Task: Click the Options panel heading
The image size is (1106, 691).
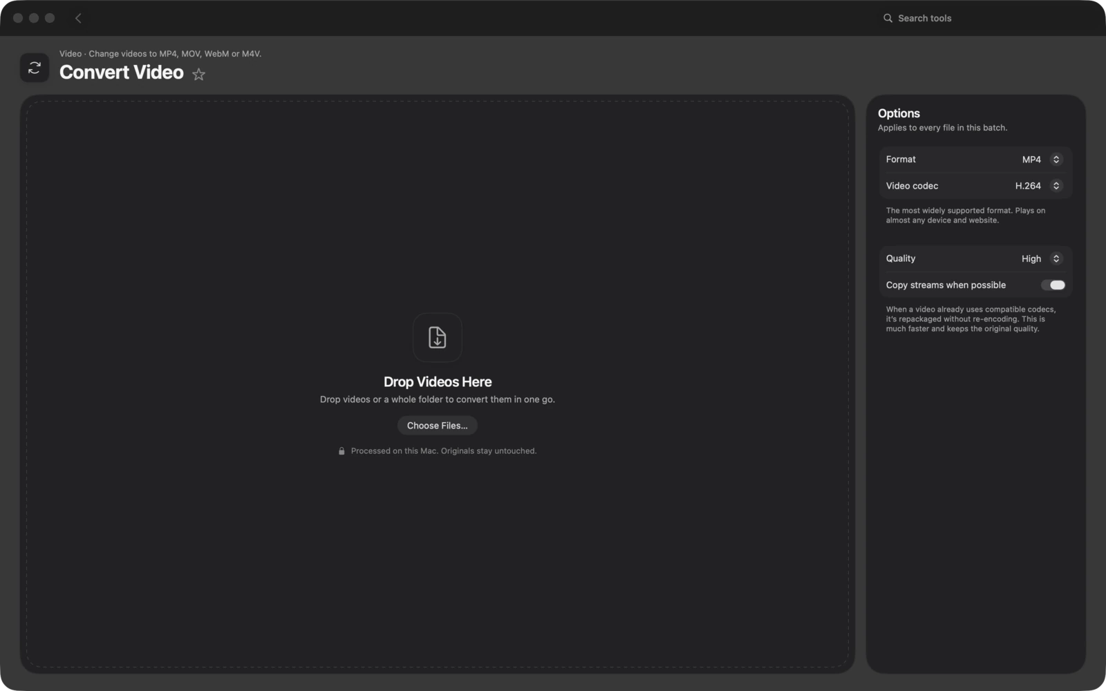Action: pyautogui.click(x=899, y=113)
